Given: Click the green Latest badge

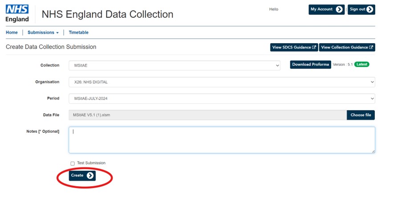Looking at the screenshot, I should (362, 65).
